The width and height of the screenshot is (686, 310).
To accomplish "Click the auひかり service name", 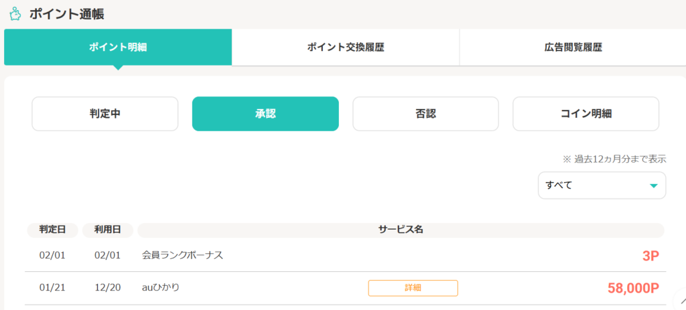I will 161,288.
